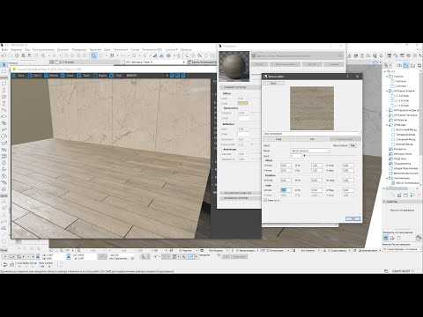Switch to the third tab under texture preview
The width and height of the screenshot is (423, 317).
click(x=345, y=139)
